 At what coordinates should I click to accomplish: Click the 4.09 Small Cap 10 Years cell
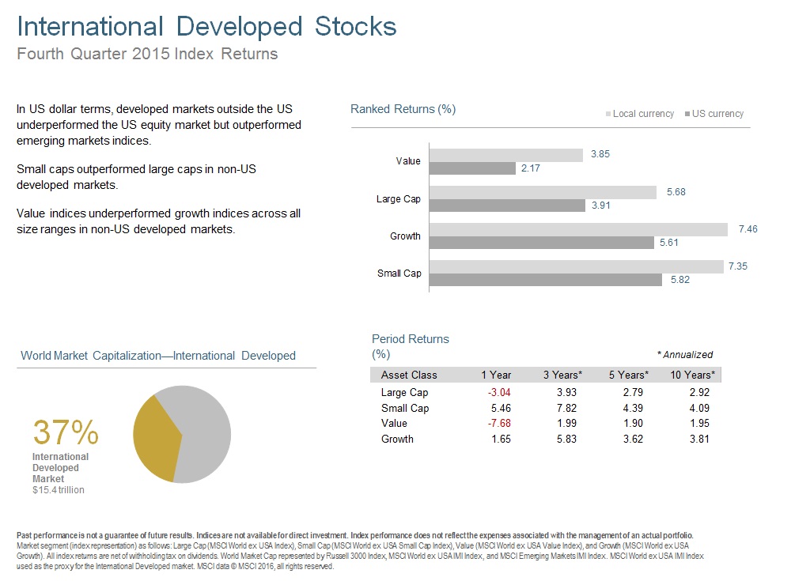coord(699,408)
